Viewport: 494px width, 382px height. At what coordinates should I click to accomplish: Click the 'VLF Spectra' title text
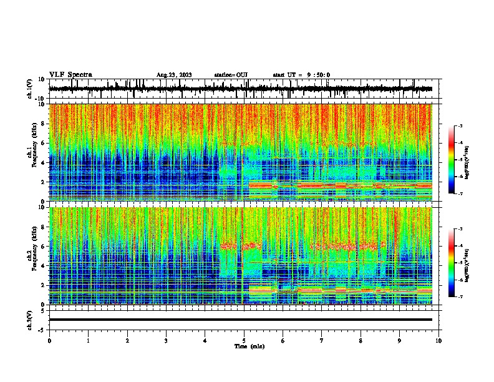click(70, 75)
